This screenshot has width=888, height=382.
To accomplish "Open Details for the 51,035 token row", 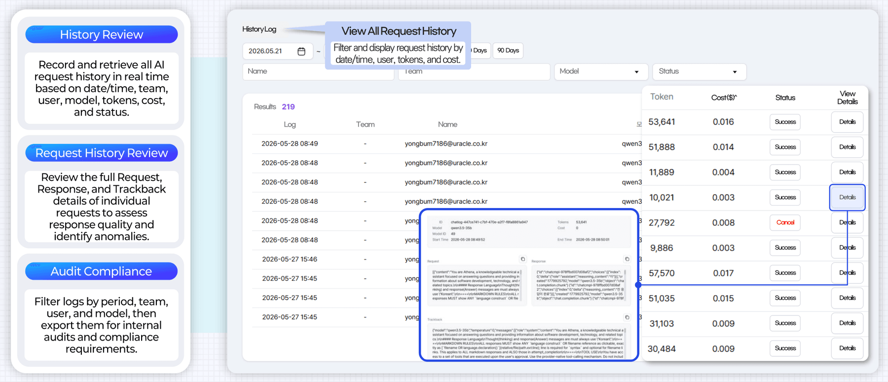I will click(x=847, y=298).
